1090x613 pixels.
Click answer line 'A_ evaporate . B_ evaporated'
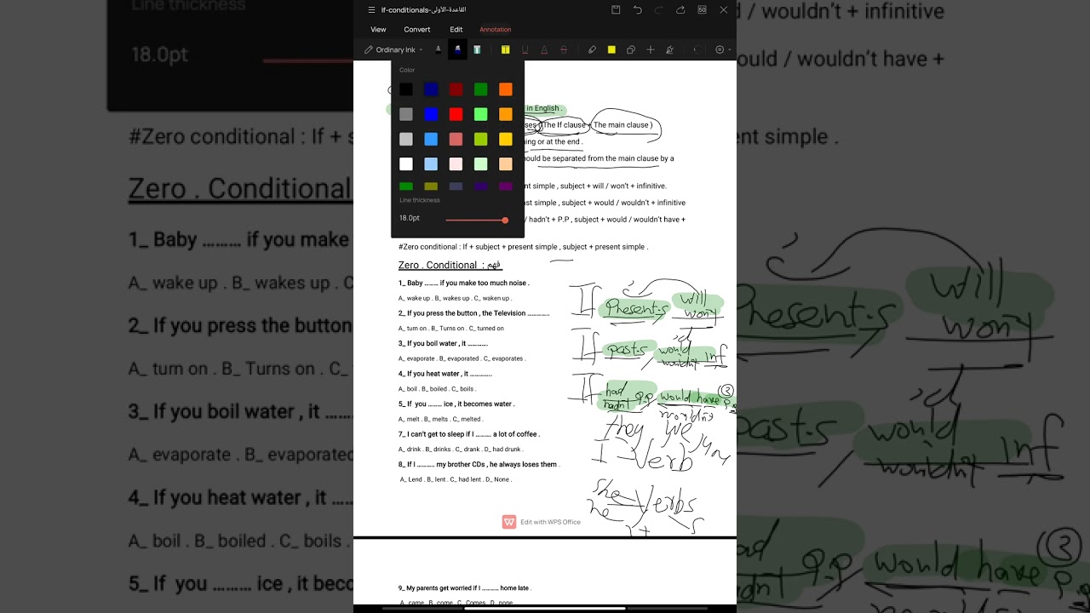pos(462,358)
